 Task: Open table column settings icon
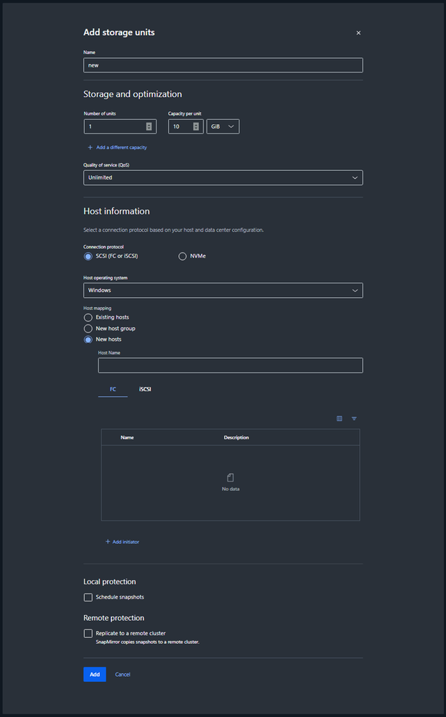click(x=340, y=418)
